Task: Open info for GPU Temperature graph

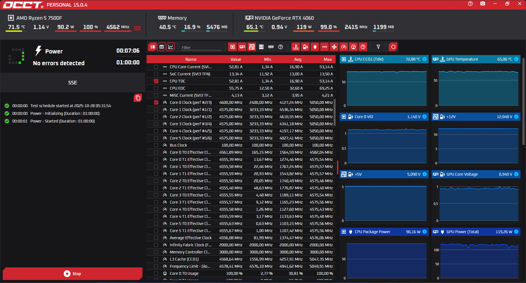Action: (516, 59)
